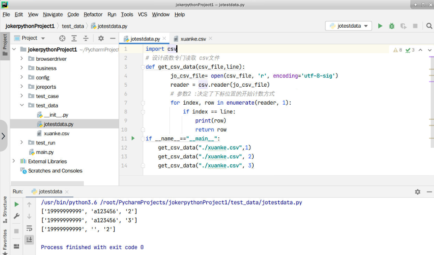The height and width of the screenshot is (255, 434).
Task: Open the Project tool window side tab
Action: tap(5, 45)
